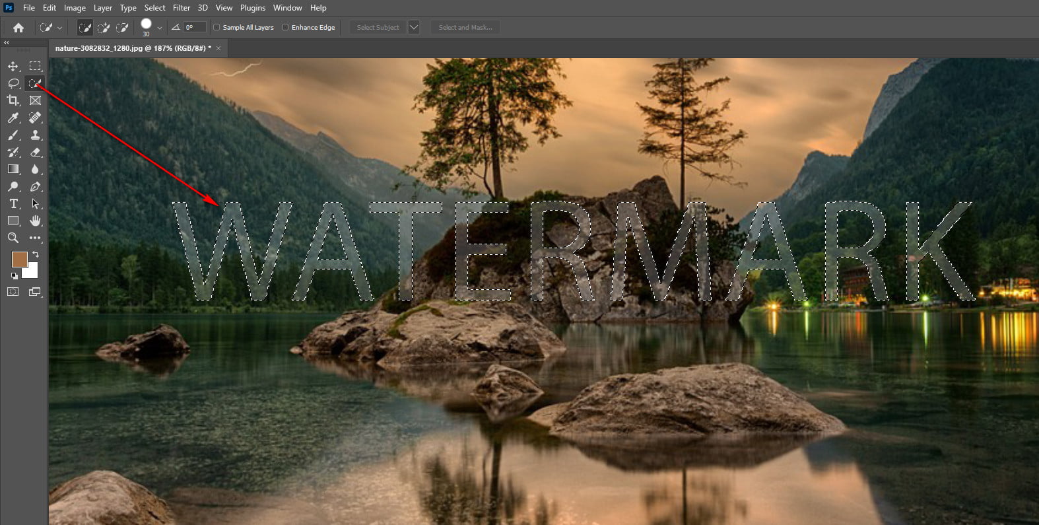
Task: Select the Eraser tool
Action: (35, 152)
